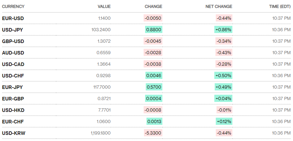
Task: Open the EUR-JPY currency pair link
Action: (12, 87)
